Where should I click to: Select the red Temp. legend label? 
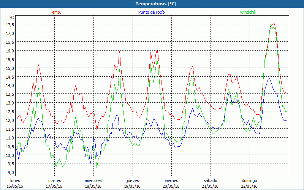(55, 12)
